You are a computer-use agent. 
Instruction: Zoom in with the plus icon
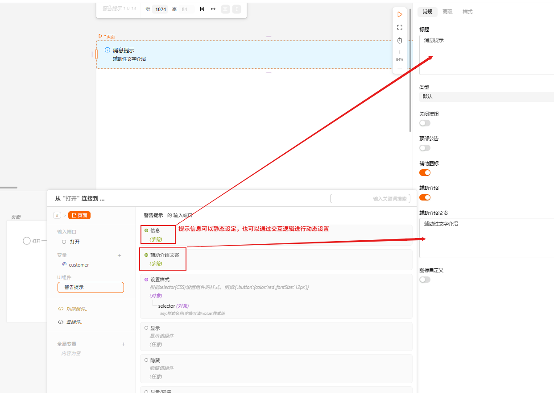[x=400, y=52]
